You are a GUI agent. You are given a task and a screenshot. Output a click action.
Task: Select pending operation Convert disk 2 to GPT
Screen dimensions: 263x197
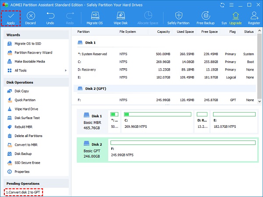pos(23,192)
